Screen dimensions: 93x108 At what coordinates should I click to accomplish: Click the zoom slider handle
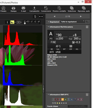click(x=25, y=23)
